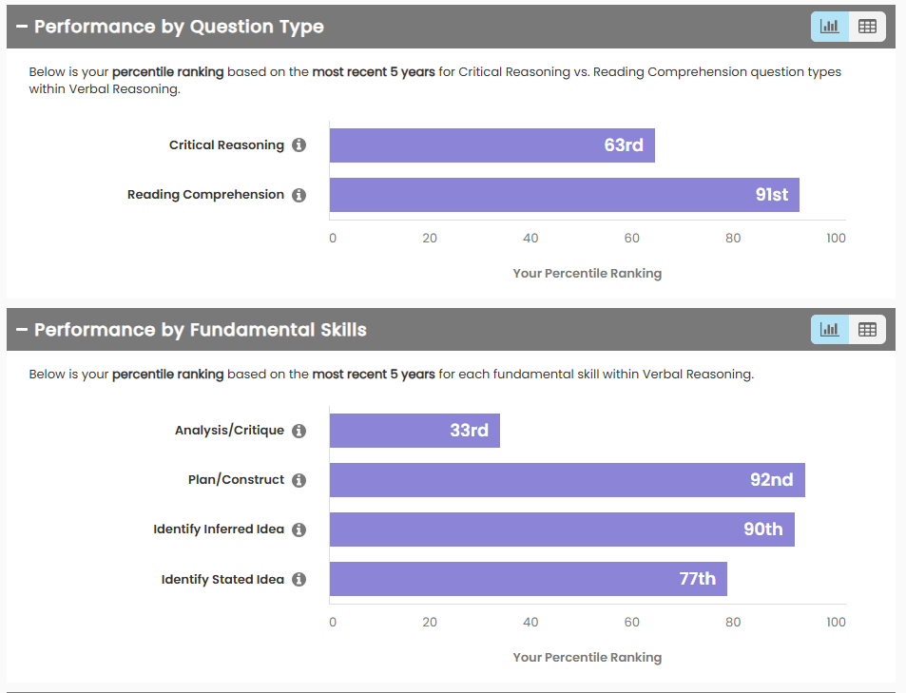The height and width of the screenshot is (693, 906).
Task: Click the Plan/Construct skill label
Action: click(x=236, y=480)
